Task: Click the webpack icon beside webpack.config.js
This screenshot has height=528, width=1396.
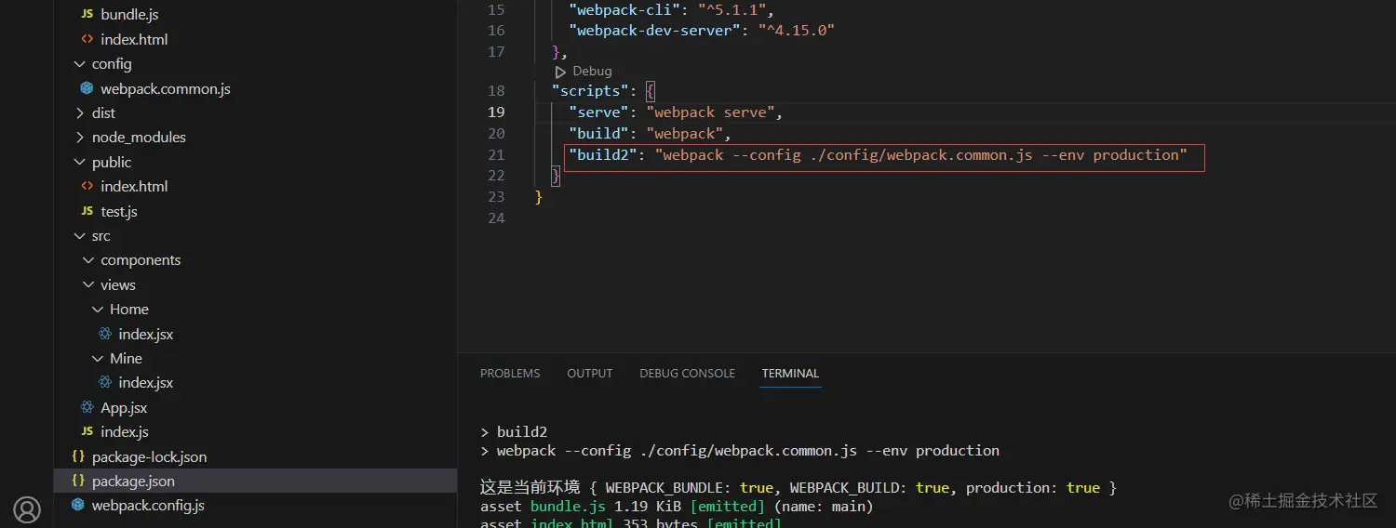Action: [x=78, y=505]
